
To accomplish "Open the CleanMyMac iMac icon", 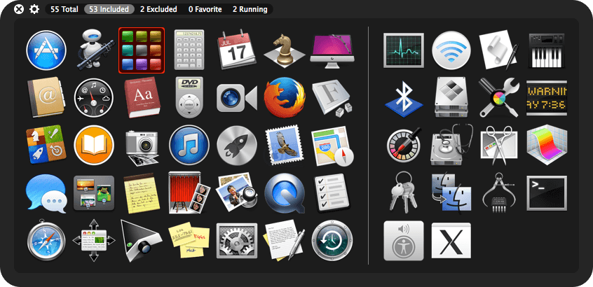I will [332, 51].
